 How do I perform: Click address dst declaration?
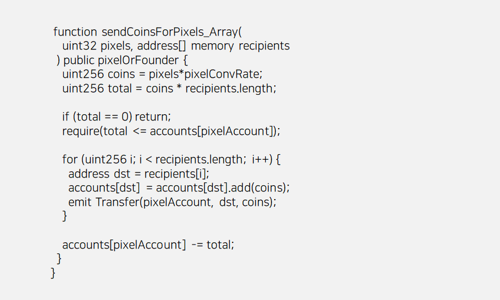[x=99, y=174]
